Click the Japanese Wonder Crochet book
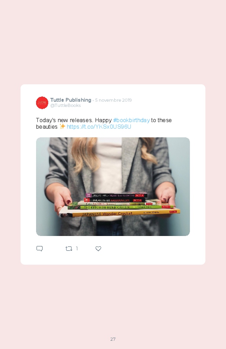The image size is (226, 349). point(120,213)
